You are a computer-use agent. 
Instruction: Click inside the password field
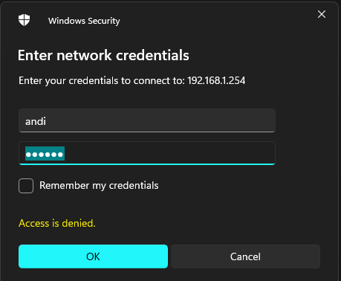point(147,153)
